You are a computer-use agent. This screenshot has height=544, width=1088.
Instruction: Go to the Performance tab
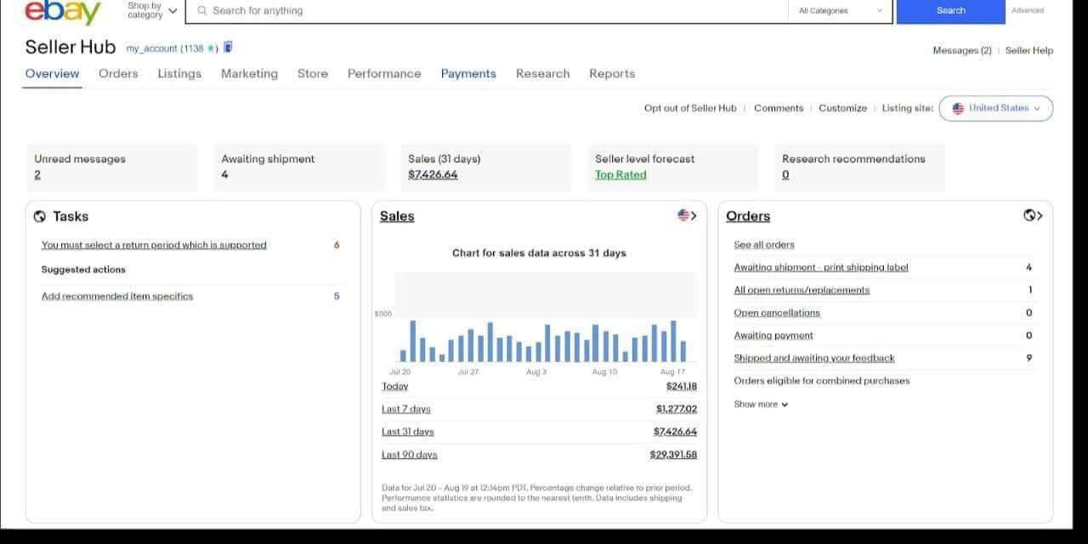[384, 74]
